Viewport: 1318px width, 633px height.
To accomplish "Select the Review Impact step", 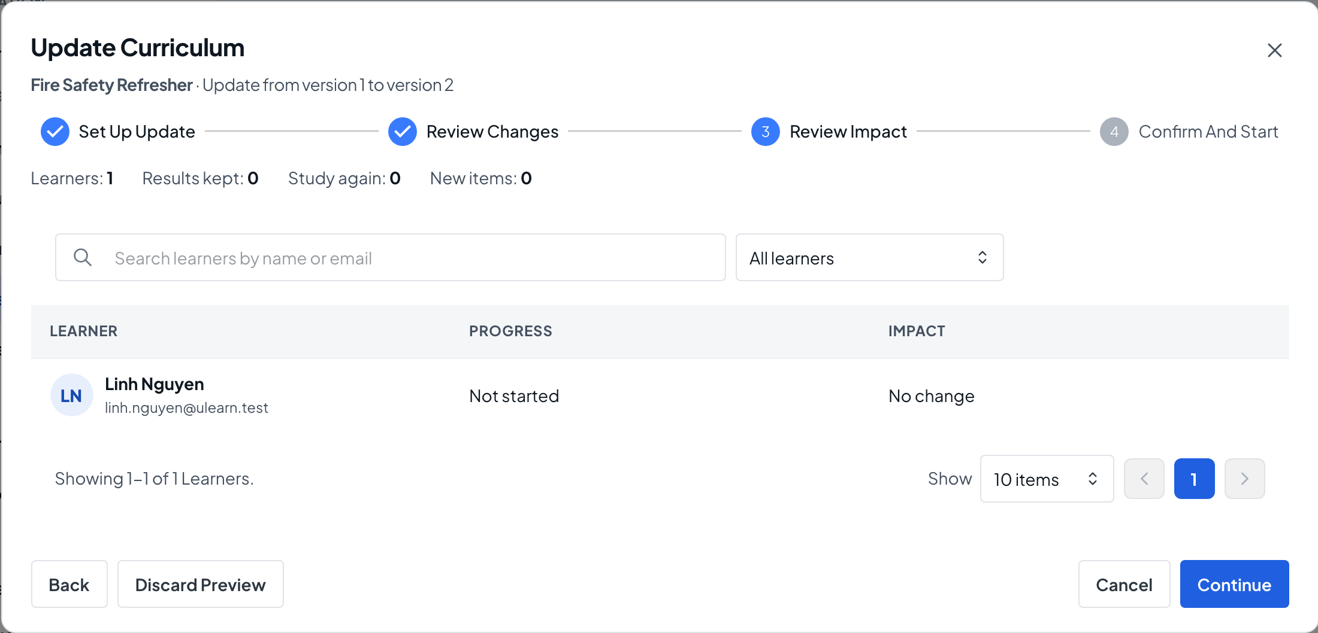I will click(829, 132).
